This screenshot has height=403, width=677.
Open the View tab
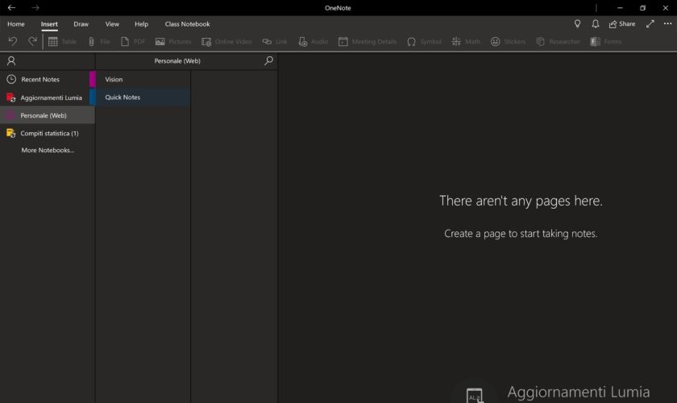pyautogui.click(x=112, y=24)
